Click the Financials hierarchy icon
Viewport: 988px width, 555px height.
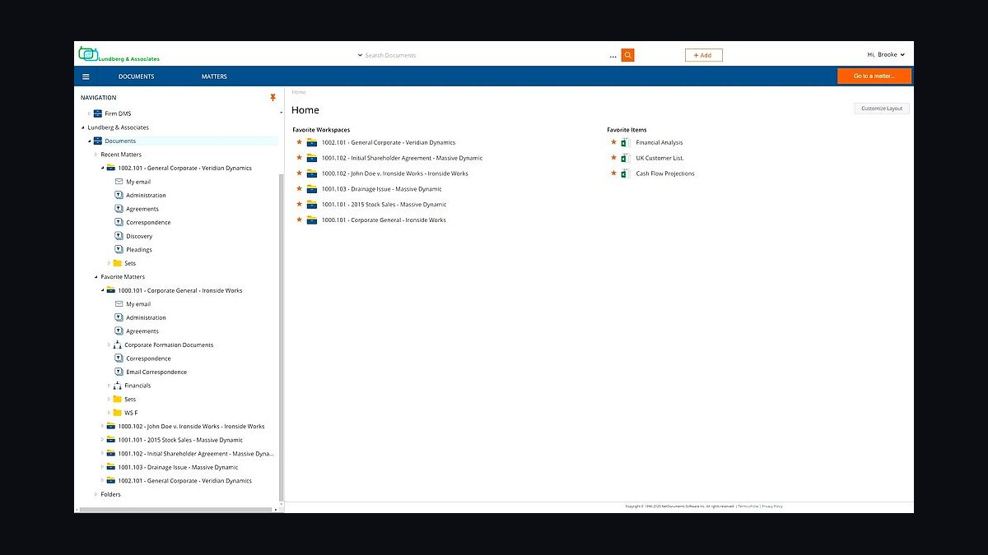click(117, 386)
